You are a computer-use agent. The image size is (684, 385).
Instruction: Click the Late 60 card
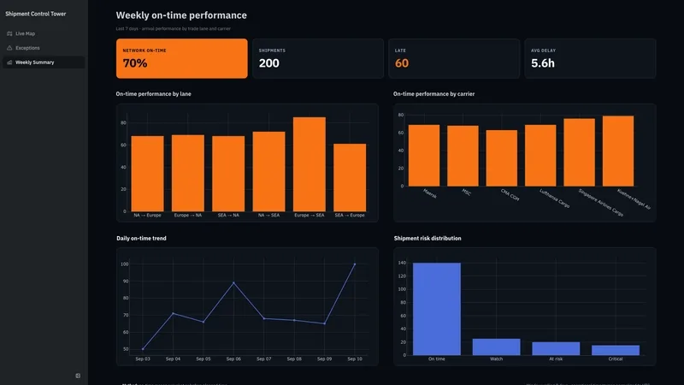454,58
